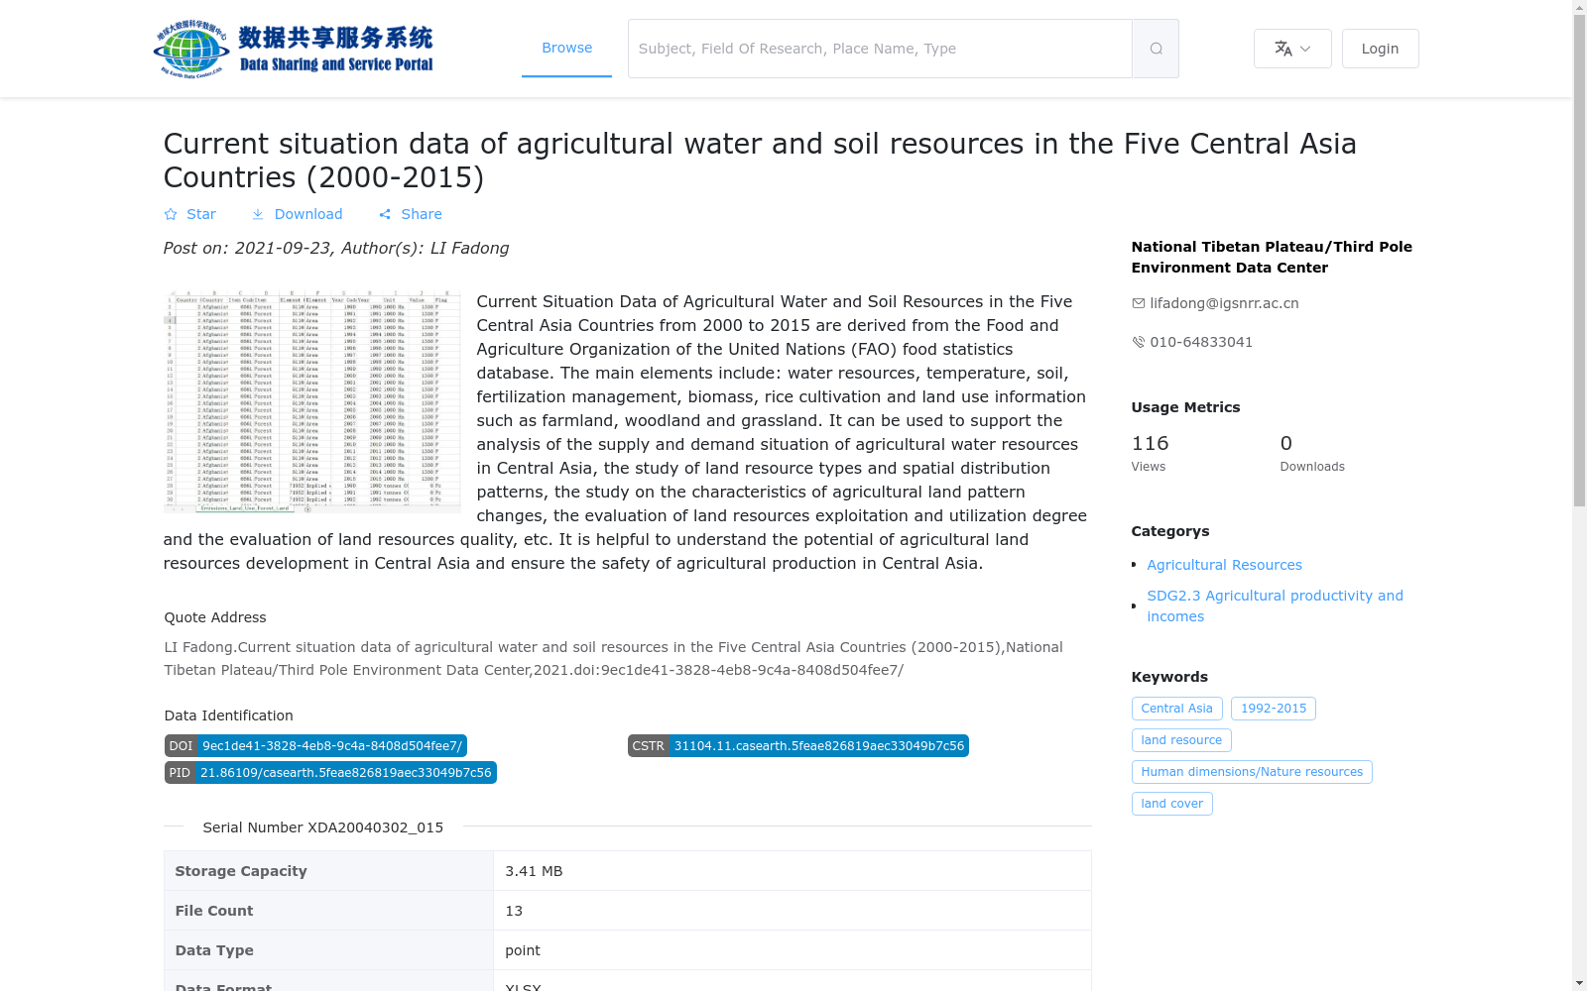Click the Star icon to favorite dataset
Screen dimensions: 1587x991
pyautogui.click(x=171, y=214)
